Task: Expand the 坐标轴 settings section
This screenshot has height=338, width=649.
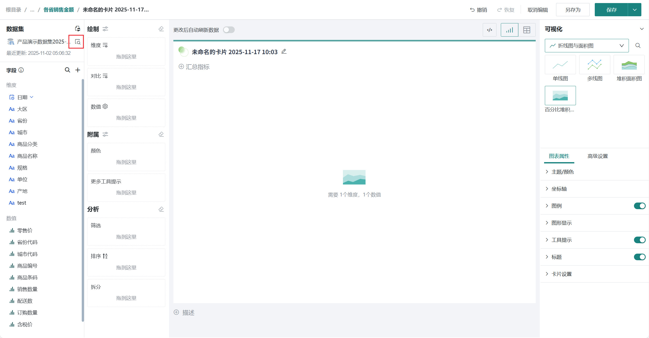Action: (x=559, y=189)
